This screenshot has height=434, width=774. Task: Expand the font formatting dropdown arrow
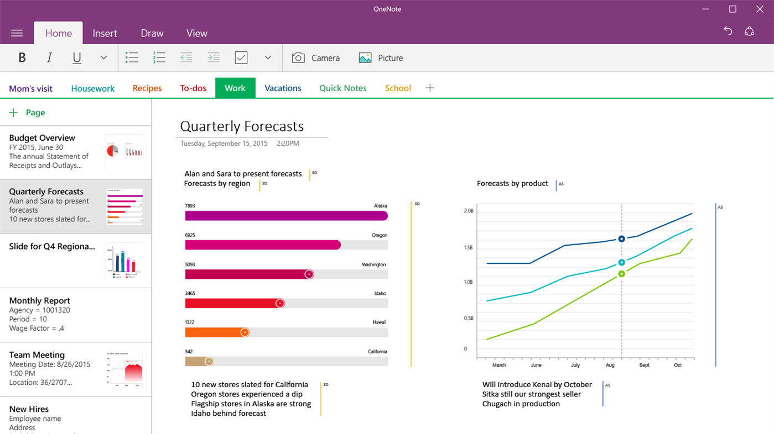click(103, 57)
